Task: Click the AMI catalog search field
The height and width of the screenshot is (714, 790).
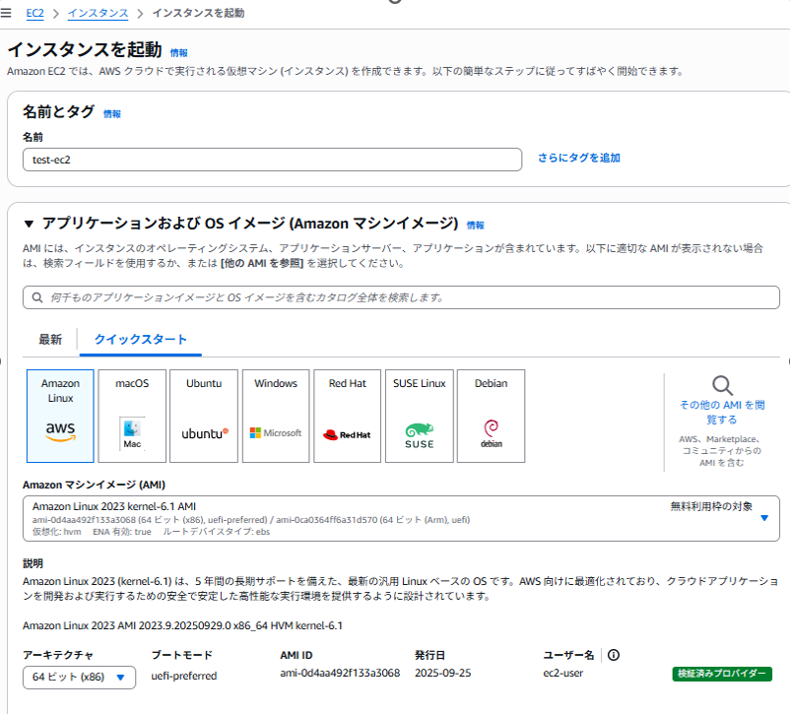Action: click(x=394, y=297)
